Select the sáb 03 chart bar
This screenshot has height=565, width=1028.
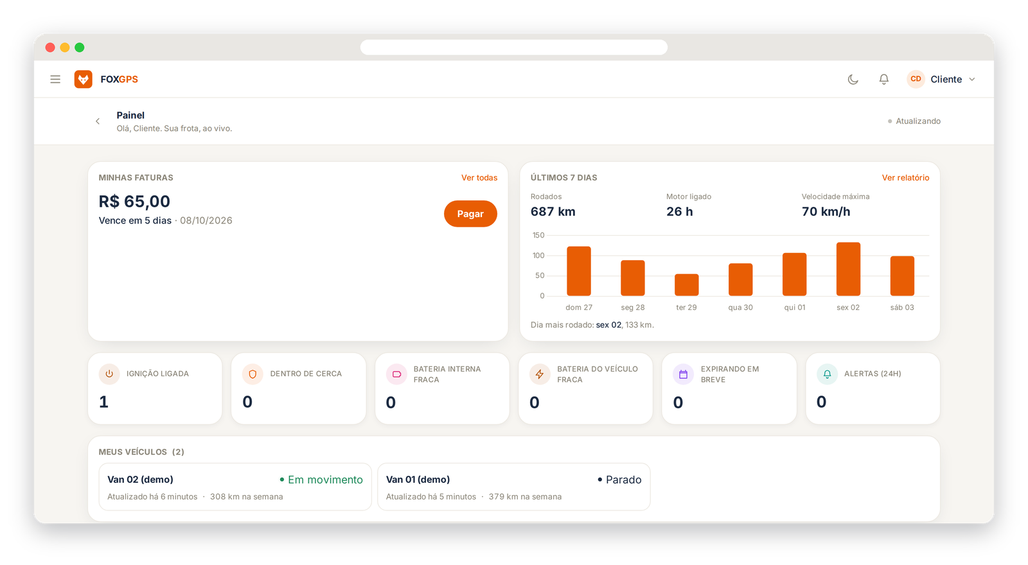(902, 276)
